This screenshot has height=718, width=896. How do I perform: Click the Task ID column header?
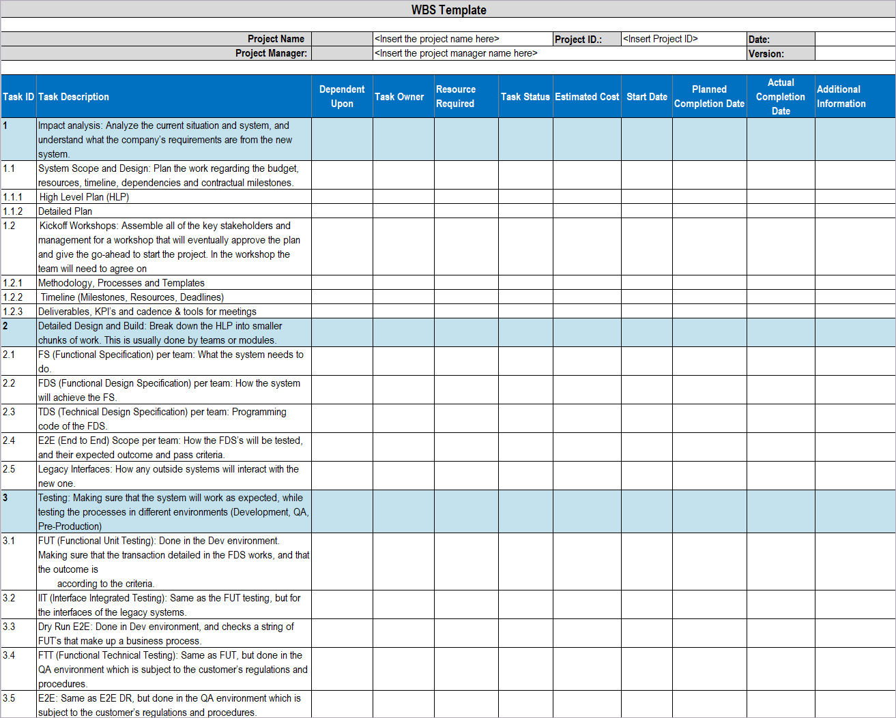[18, 96]
